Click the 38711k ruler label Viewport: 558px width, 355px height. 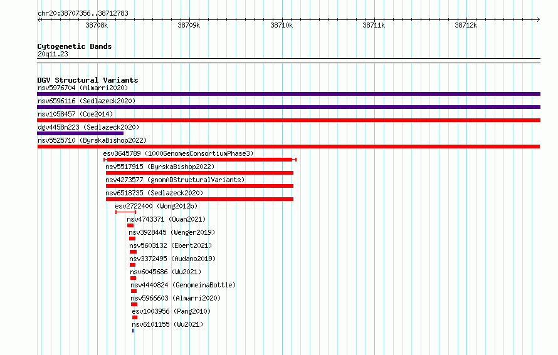[x=374, y=25]
